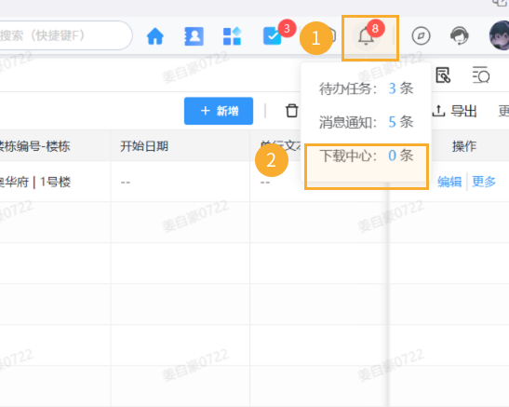Open the list search filter icon
The width and height of the screenshot is (509, 407).
[x=481, y=75]
